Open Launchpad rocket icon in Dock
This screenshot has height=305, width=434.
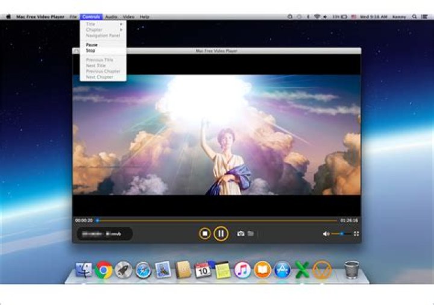coord(124,269)
